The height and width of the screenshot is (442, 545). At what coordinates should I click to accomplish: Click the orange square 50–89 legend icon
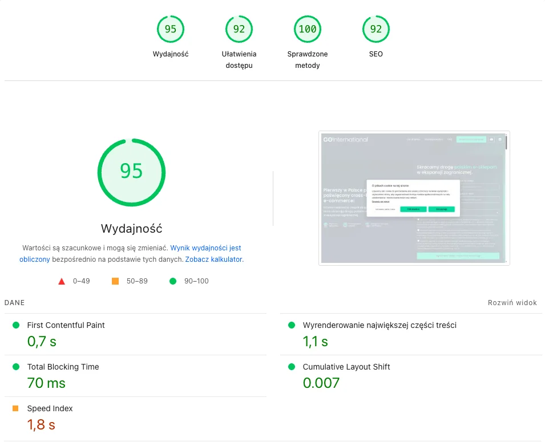tap(115, 281)
